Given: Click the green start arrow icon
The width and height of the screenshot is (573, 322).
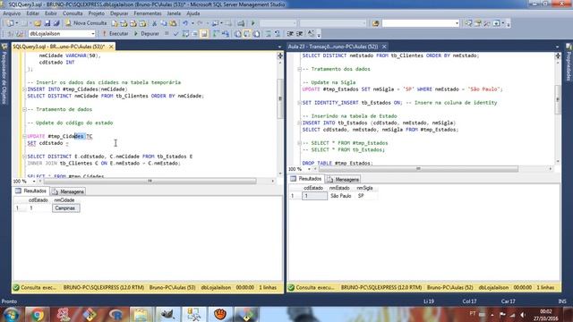Looking at the screenshot, I should tap(252, 23).
